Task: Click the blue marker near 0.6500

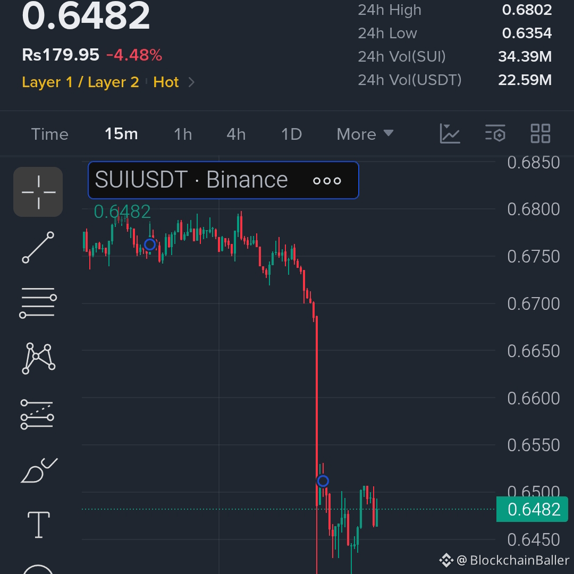Action: click(323, 481)
